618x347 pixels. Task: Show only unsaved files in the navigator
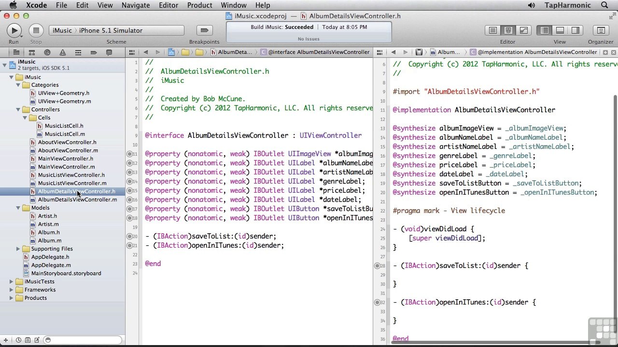[x=36, y=340]
